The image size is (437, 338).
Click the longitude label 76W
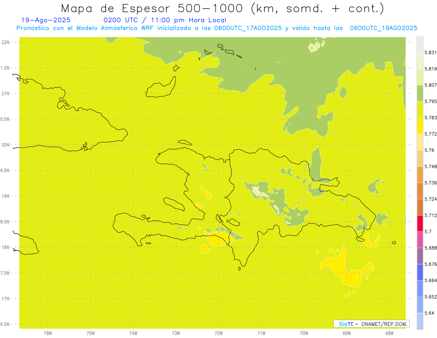coord(48,333)
